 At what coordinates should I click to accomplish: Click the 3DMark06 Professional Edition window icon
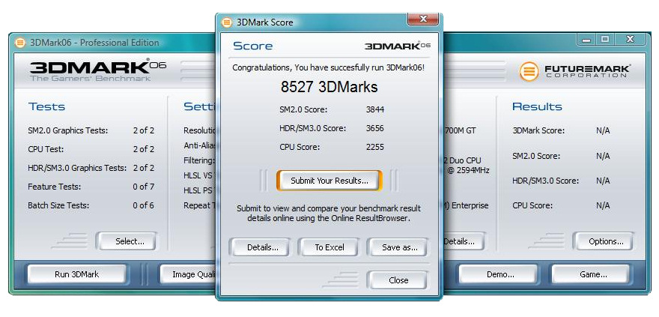[x=20, y=43]
